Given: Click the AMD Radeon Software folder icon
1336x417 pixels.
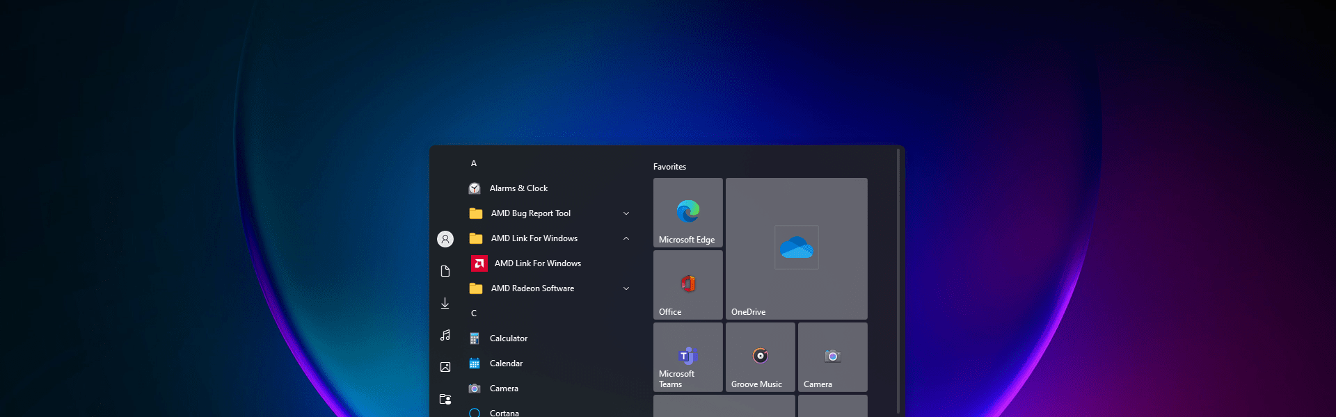Looking at the screenshot, I should click(x=476, y=288).
